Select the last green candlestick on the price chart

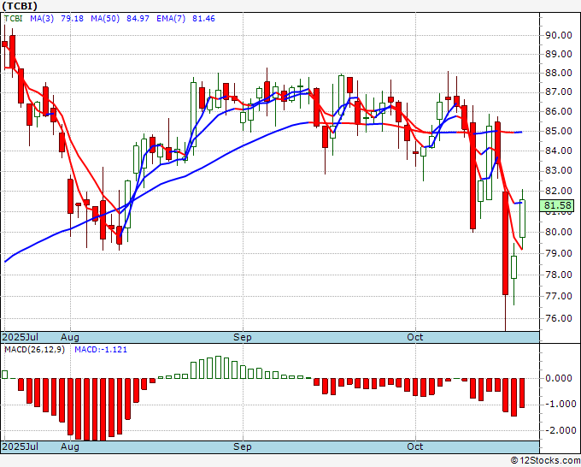coord(522,218)
